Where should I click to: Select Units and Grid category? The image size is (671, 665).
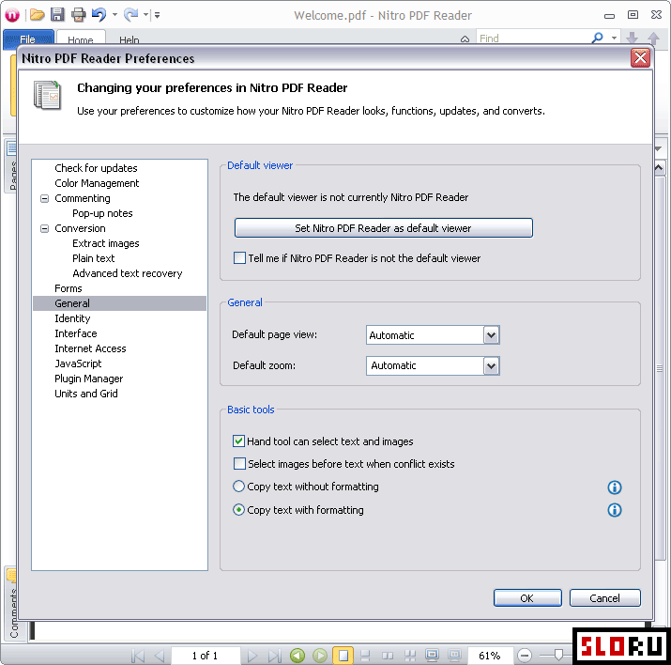[86, 394]
